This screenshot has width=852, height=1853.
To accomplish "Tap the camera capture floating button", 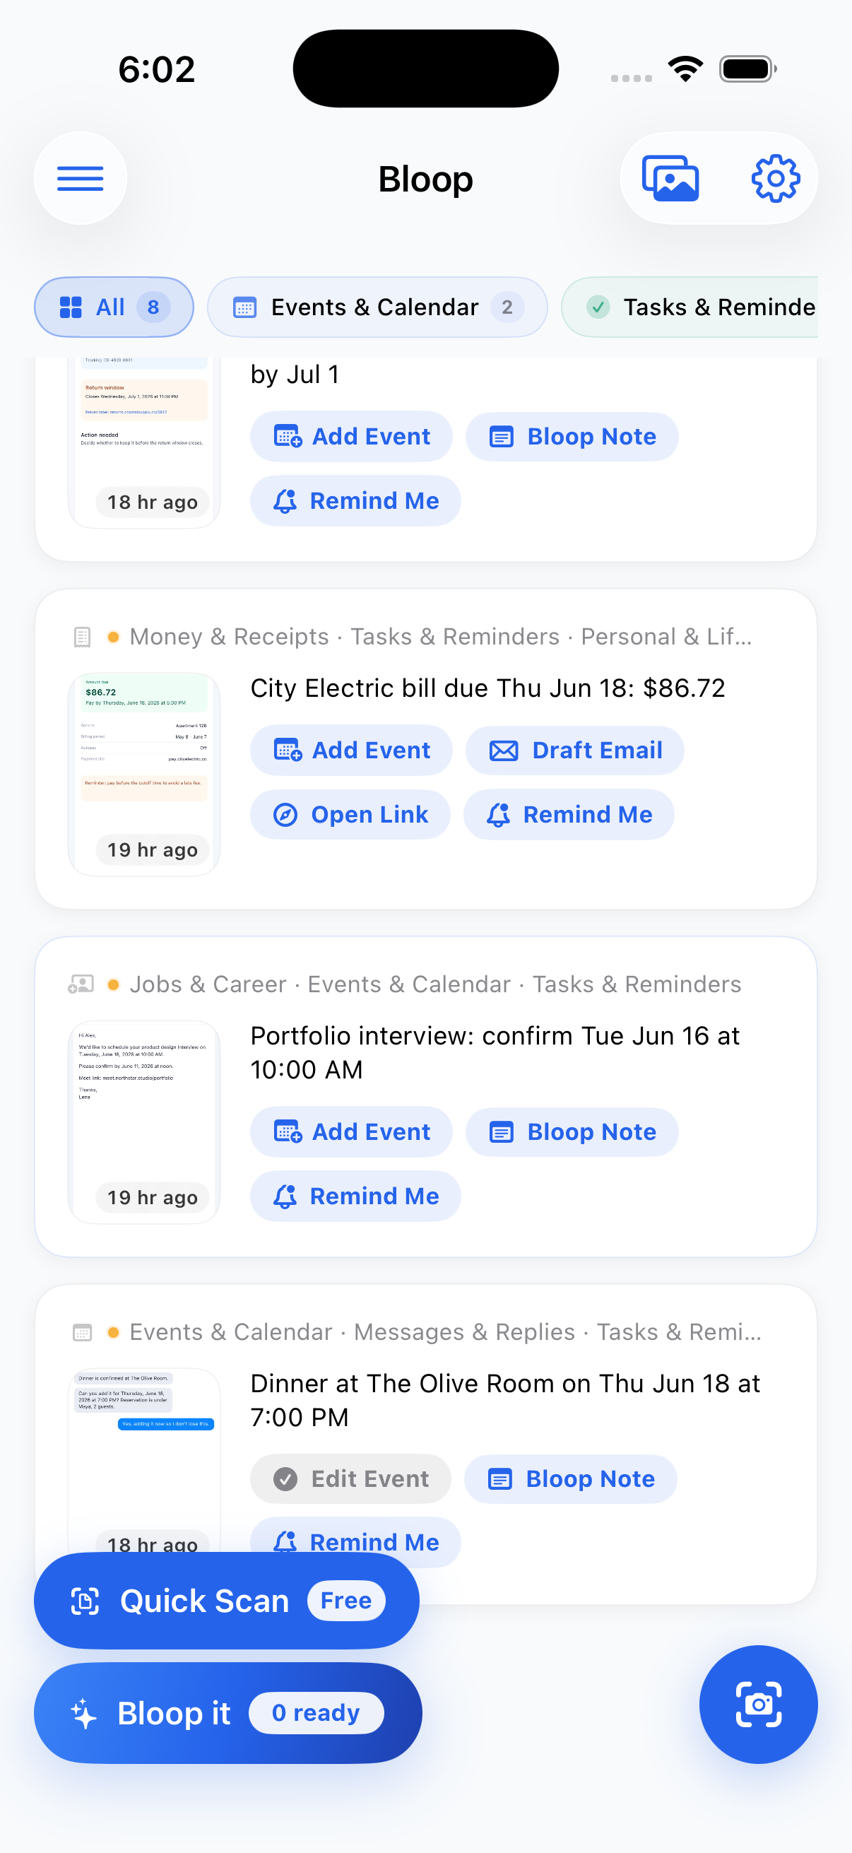I will [759, 1704].
